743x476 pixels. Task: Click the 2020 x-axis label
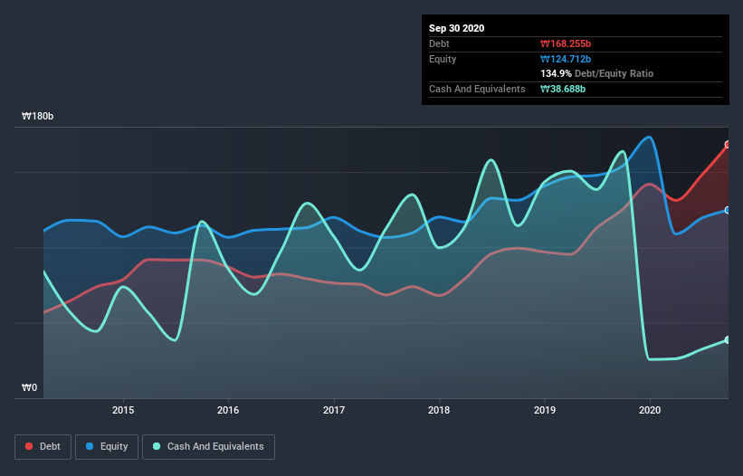pos(650,410)
